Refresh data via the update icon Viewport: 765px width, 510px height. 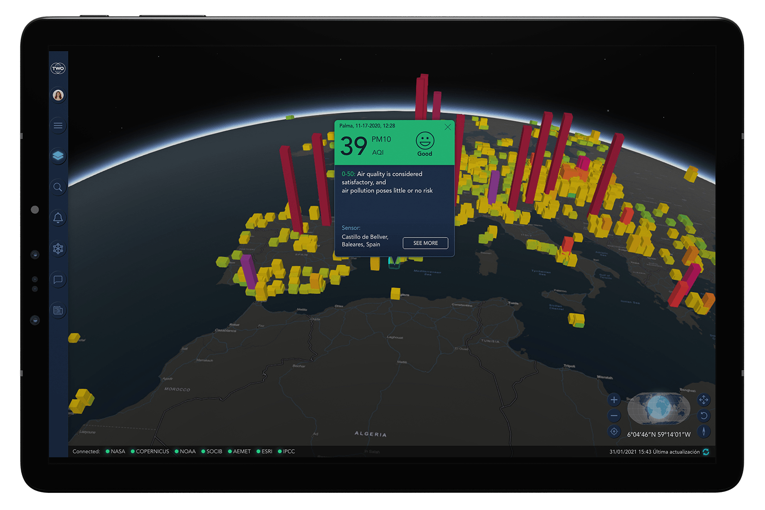click(x=706, y=452)
